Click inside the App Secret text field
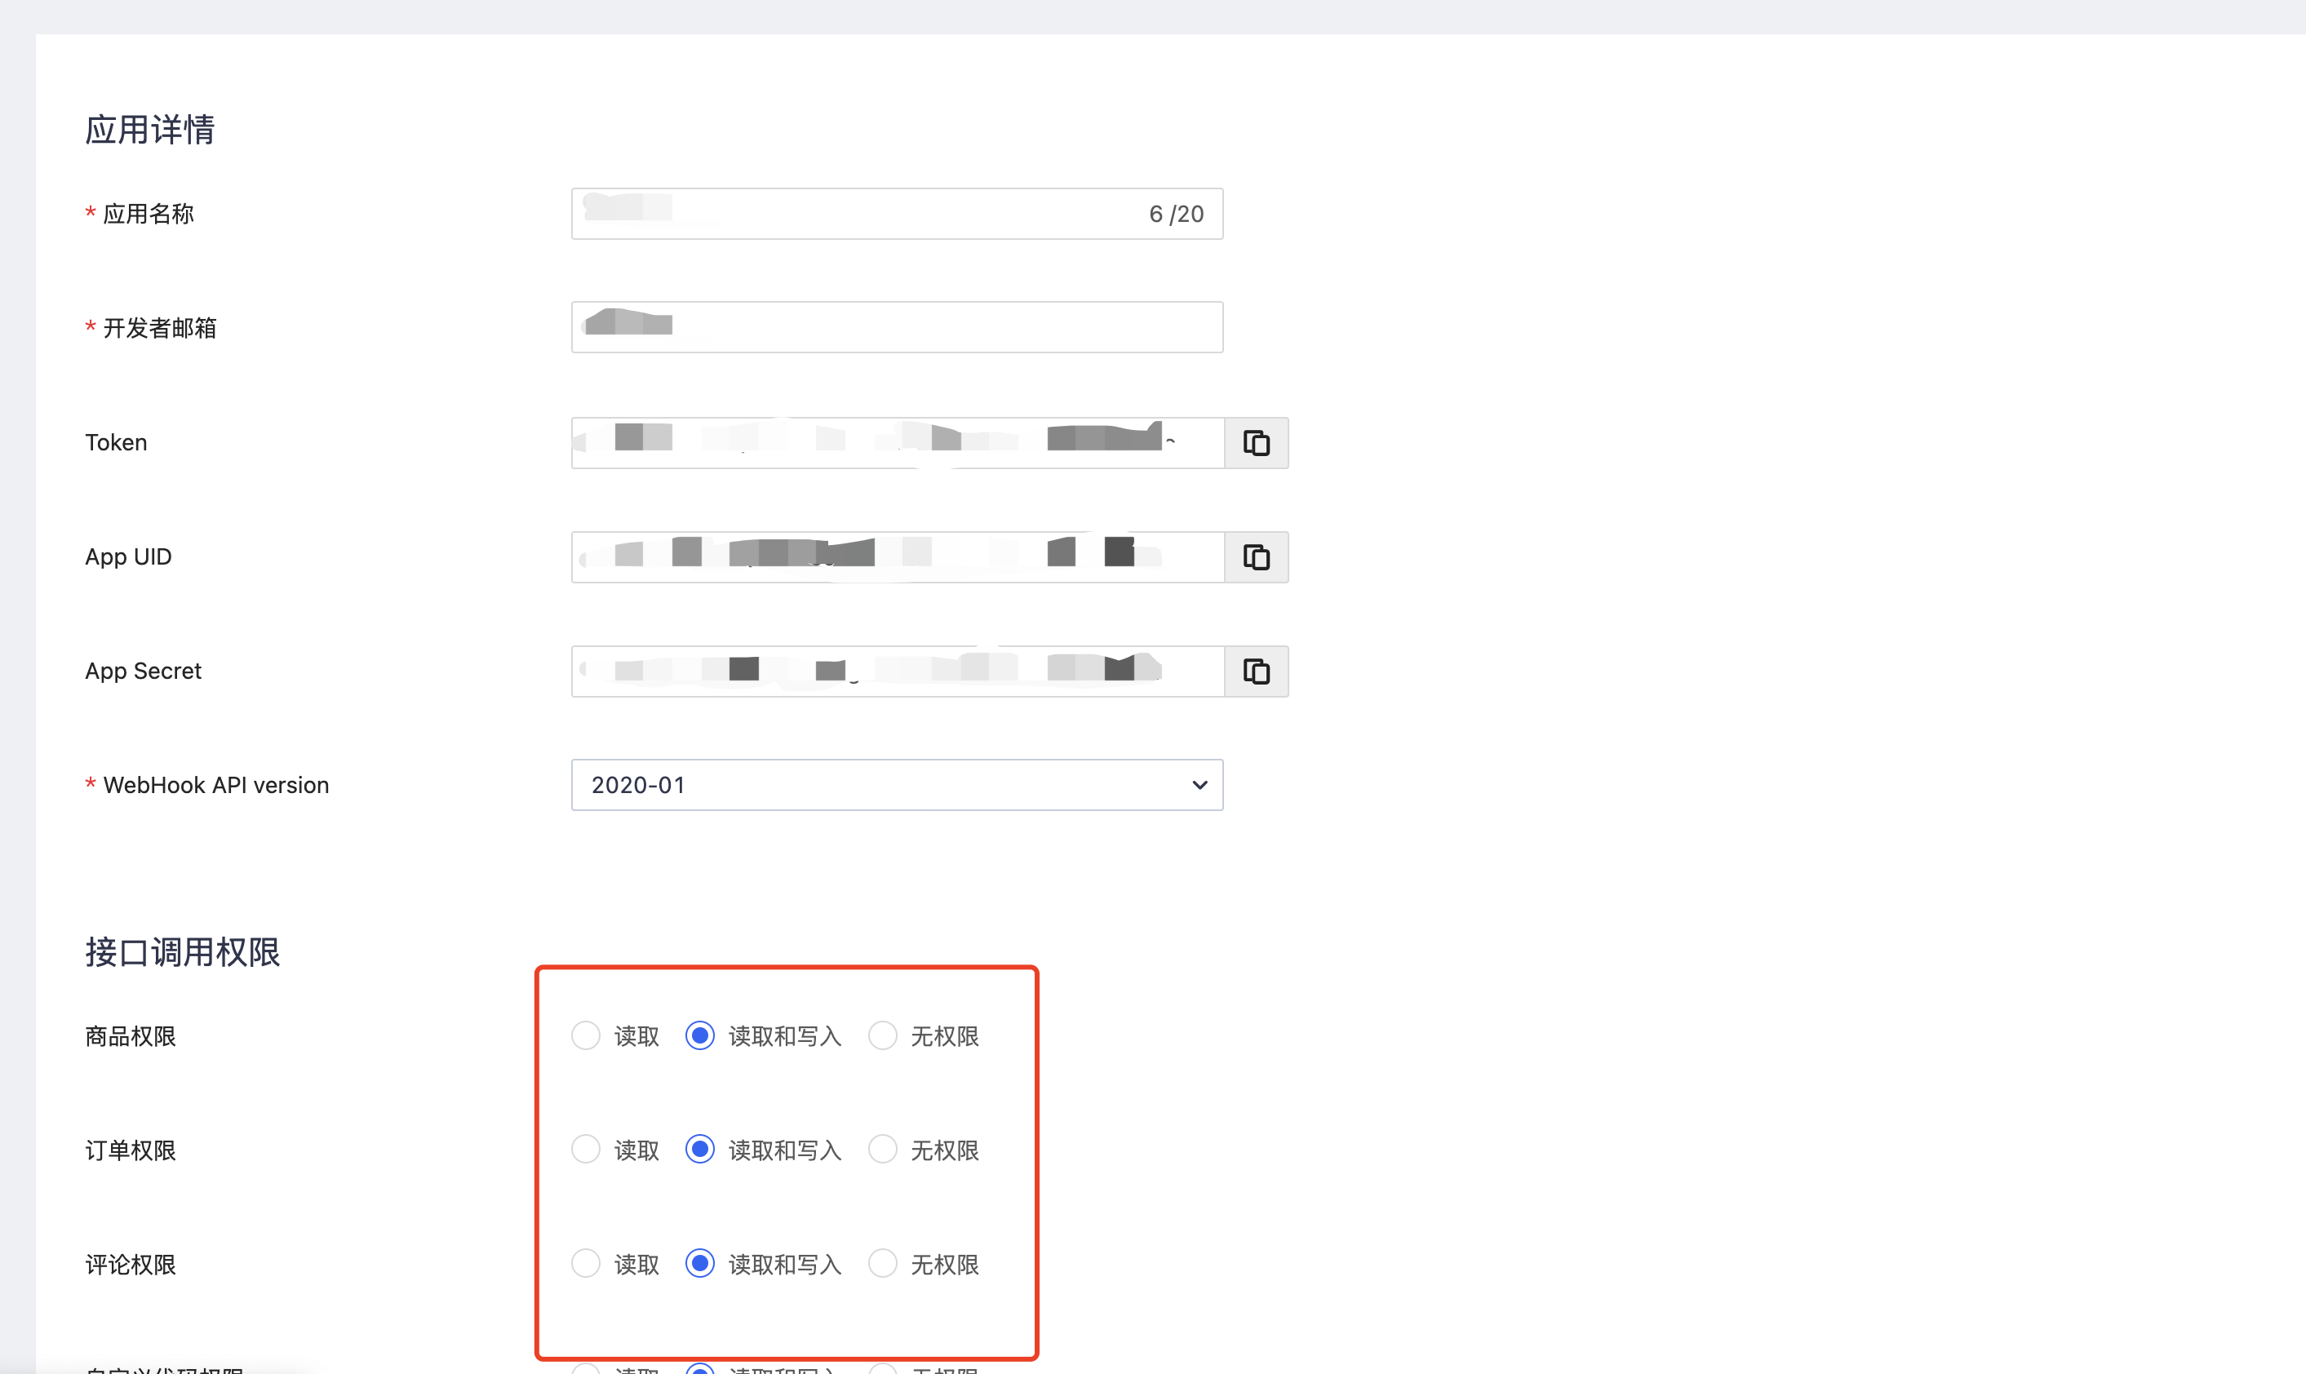Screen dimensions: 2306x1374 coord(896,671)
